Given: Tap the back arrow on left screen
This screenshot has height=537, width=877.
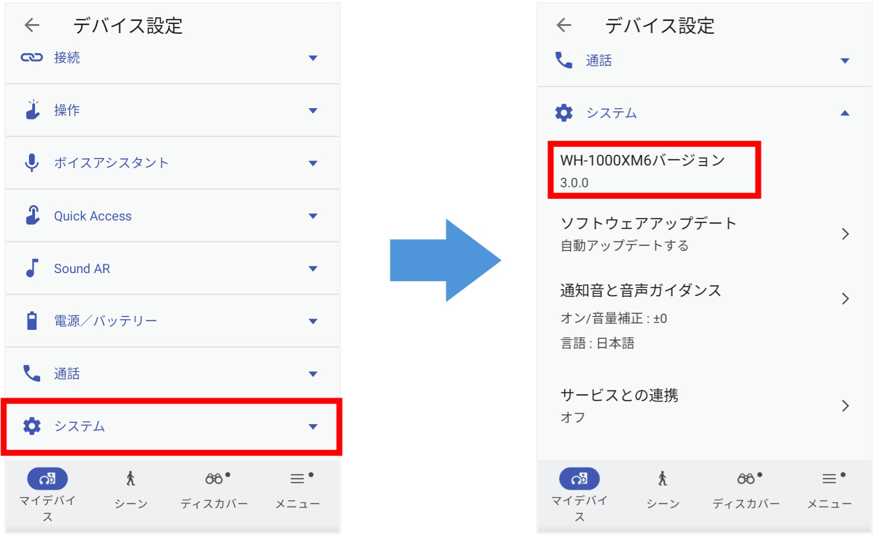Looking at the screenshot, I should [32, 25].
